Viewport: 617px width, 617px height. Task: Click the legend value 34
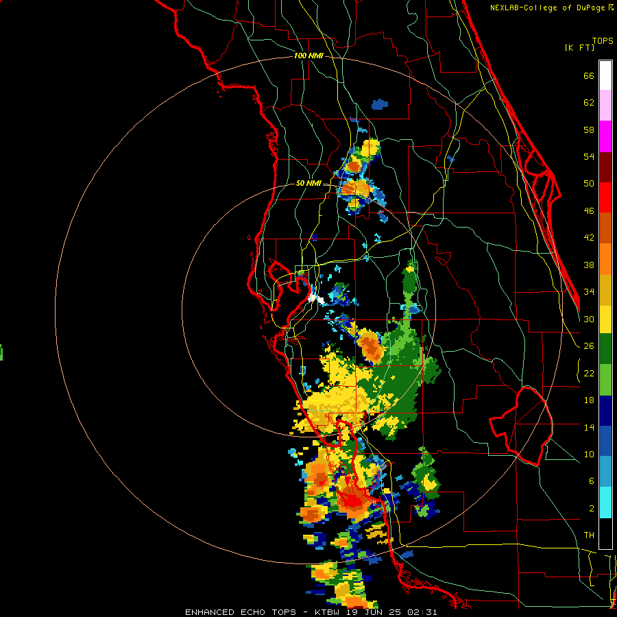click(x=589, y=292)
